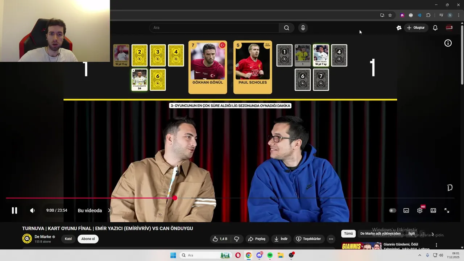This screenshot has width=464, height=261.
Task: Click the Oluştur create button
Action: [416, 28]
